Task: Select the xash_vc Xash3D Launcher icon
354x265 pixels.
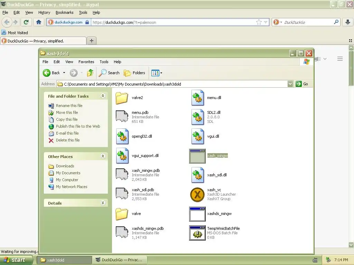Action: click(x=197, y=195)
